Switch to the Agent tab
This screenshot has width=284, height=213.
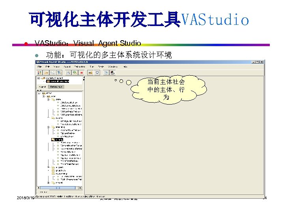43,87
